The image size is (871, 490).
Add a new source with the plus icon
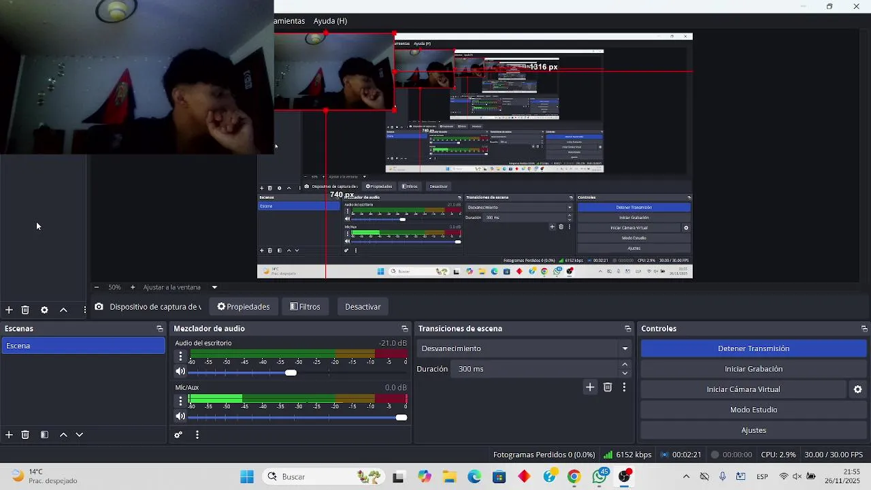[x=9, y=310]
